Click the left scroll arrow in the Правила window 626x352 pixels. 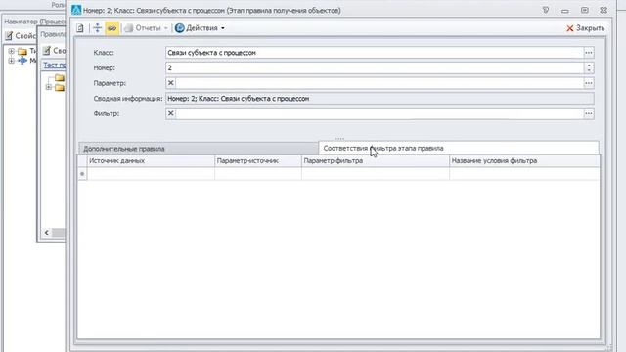tap(47, 233)
